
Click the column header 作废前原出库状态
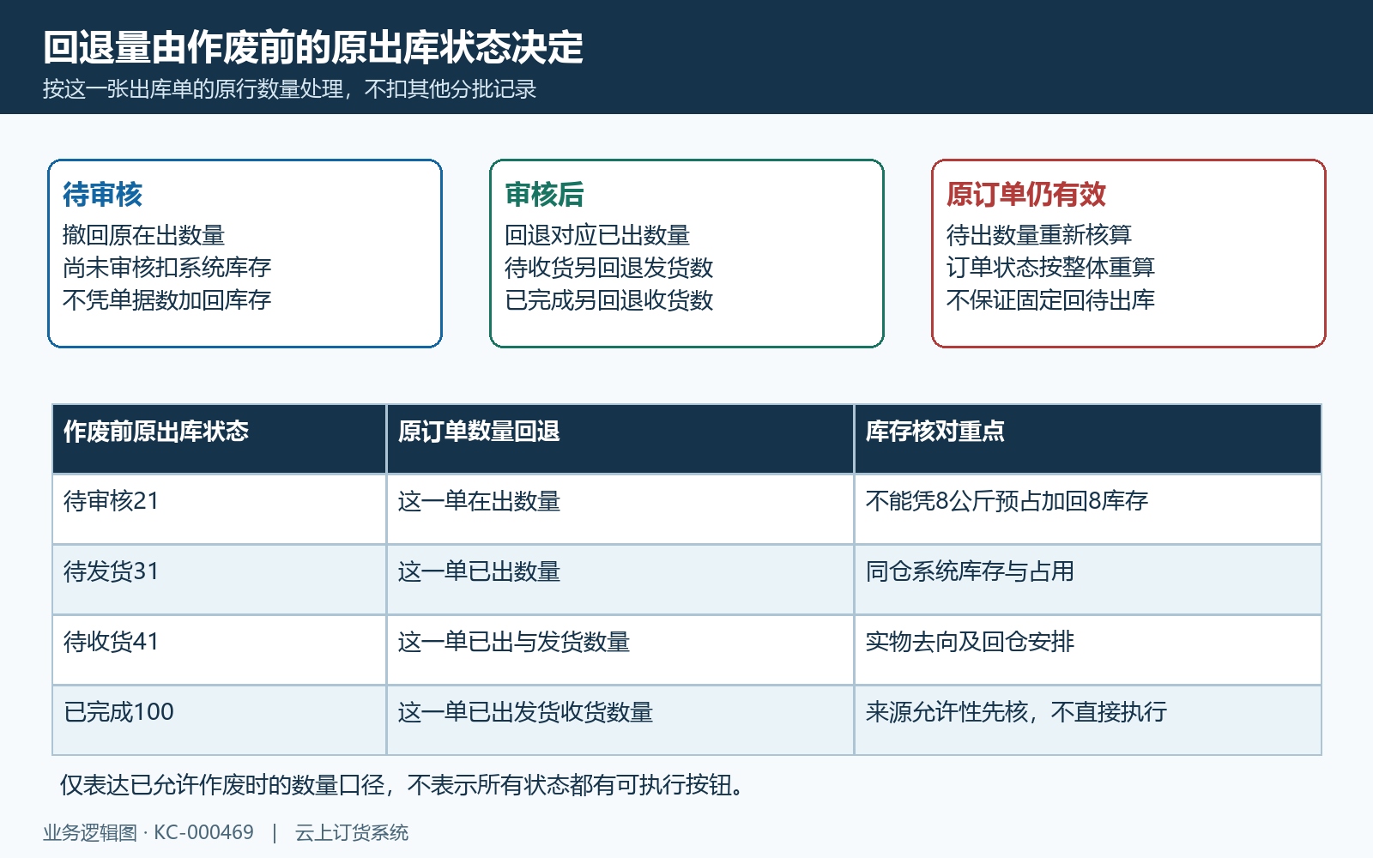tap(219, 438)
